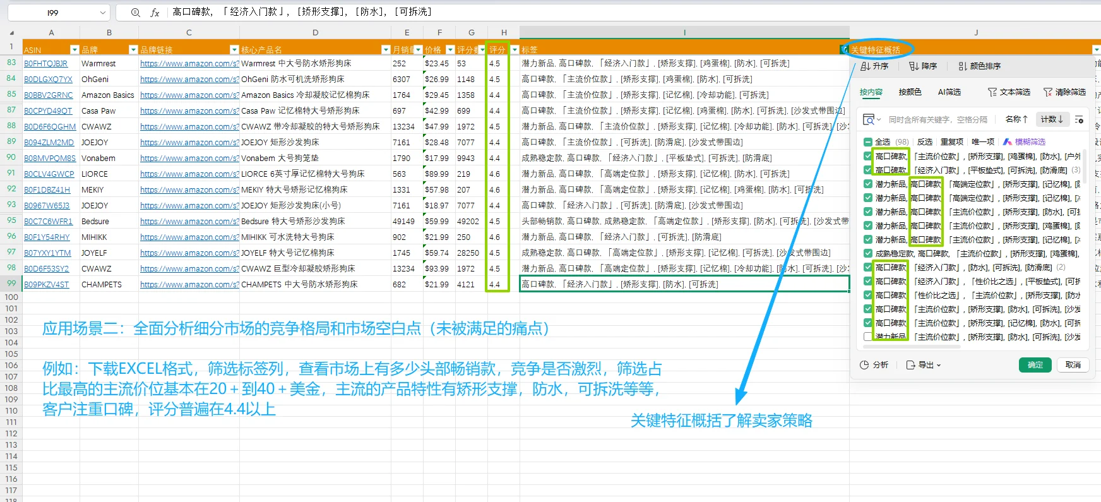Uncheck the 成熟稳定款 filter item
Image resolution: width=1101 pixels, height=502 pixels.
point(868,253)
